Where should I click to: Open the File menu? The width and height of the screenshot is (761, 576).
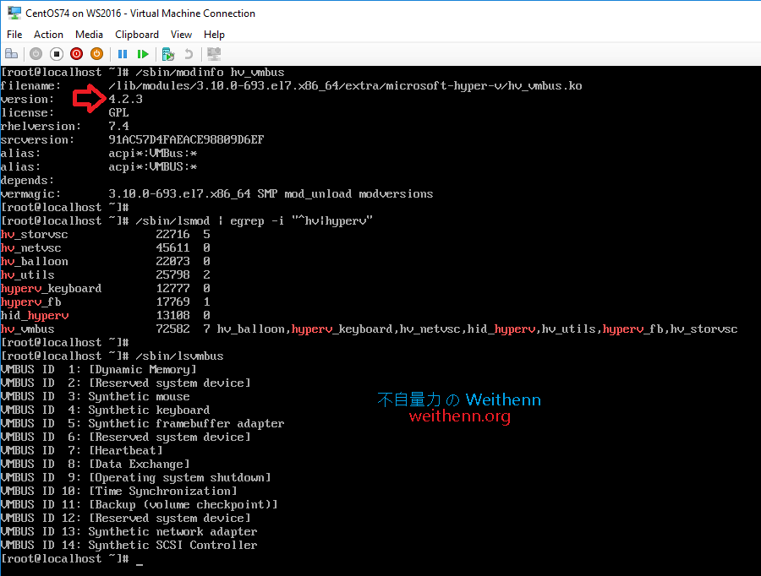14,35
